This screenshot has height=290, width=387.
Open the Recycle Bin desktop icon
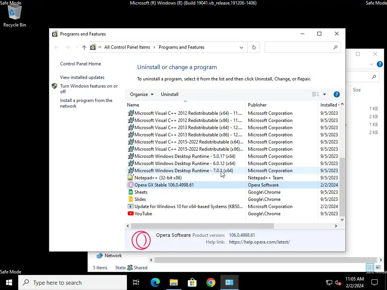point(15,15)
